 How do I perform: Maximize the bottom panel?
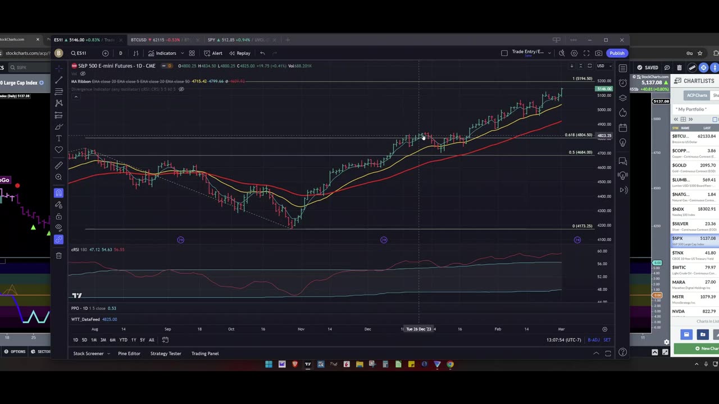point(608,353)
